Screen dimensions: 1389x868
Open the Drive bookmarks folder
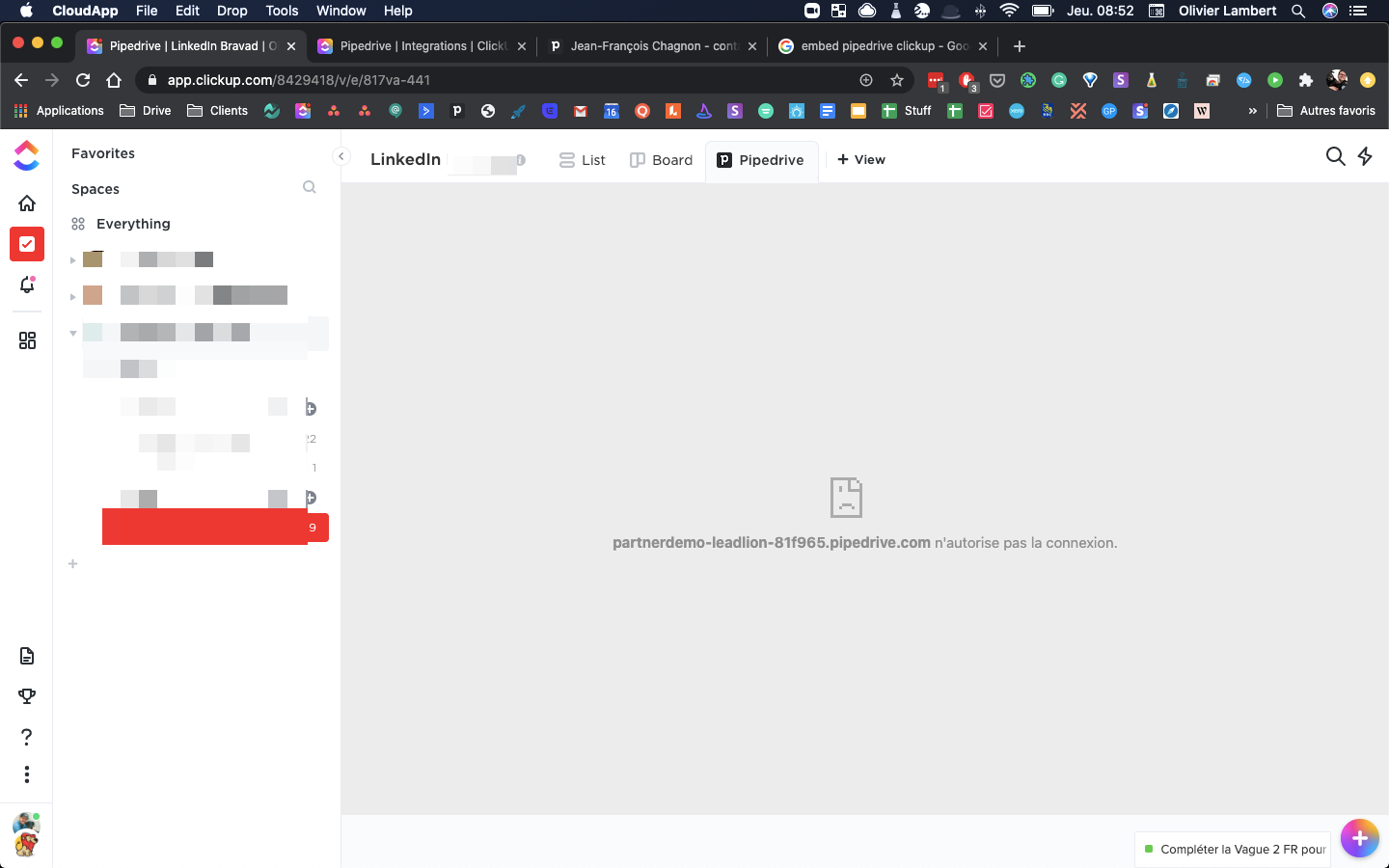(146, 111)
